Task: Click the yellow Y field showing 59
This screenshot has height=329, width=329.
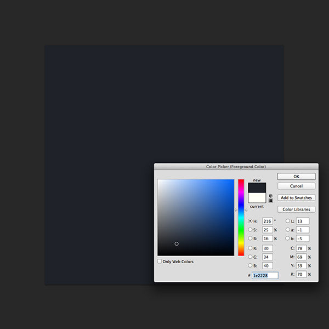Action: pos(301,265)
